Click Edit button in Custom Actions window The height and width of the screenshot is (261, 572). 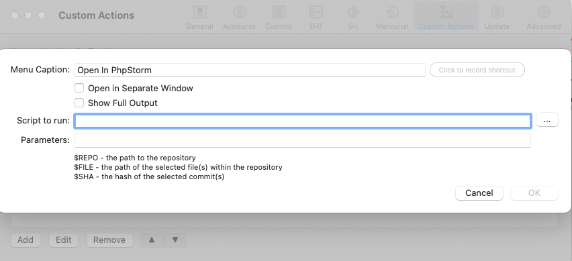(x=64, y=240)
